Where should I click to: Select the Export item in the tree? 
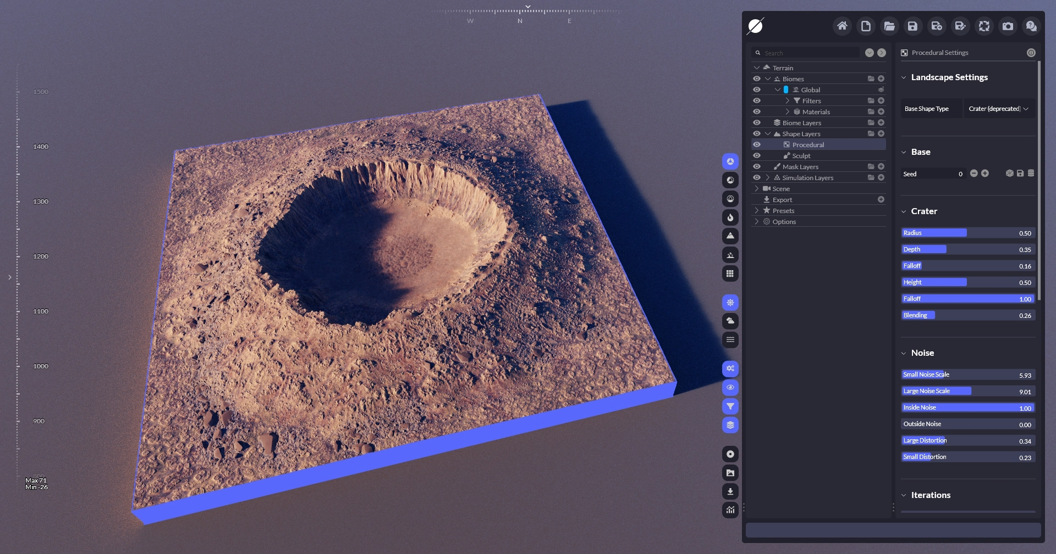click(782, 200)
